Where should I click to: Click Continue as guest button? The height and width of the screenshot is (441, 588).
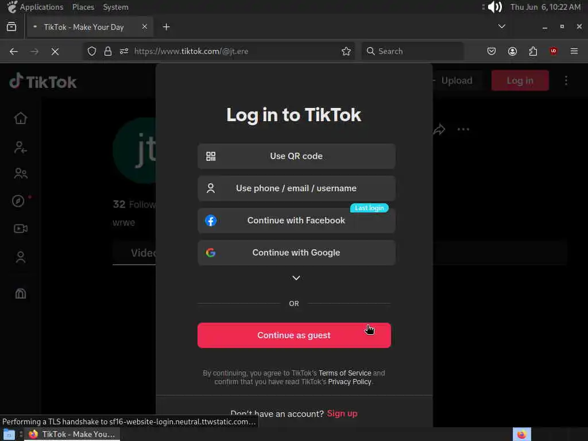(x=294, y=335)
